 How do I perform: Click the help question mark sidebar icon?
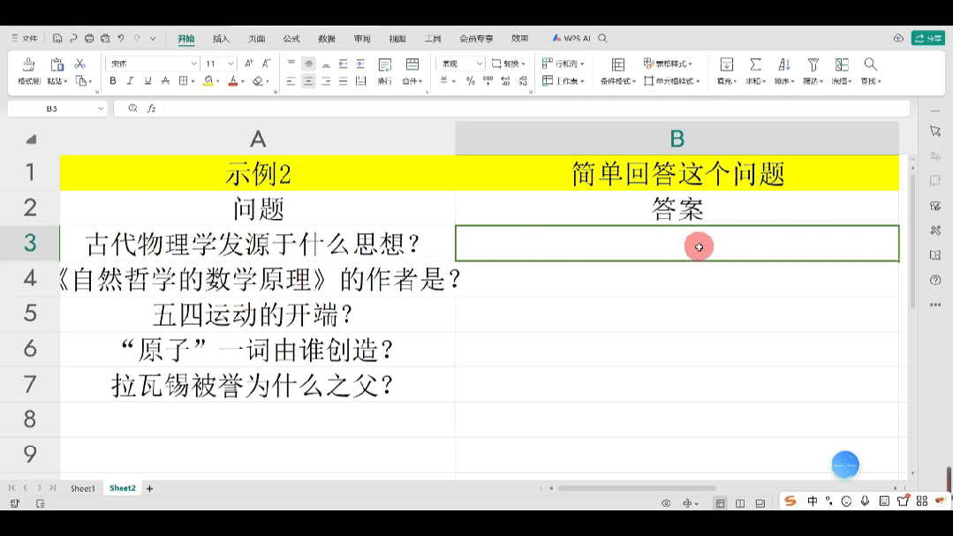(x=935, y=280)
